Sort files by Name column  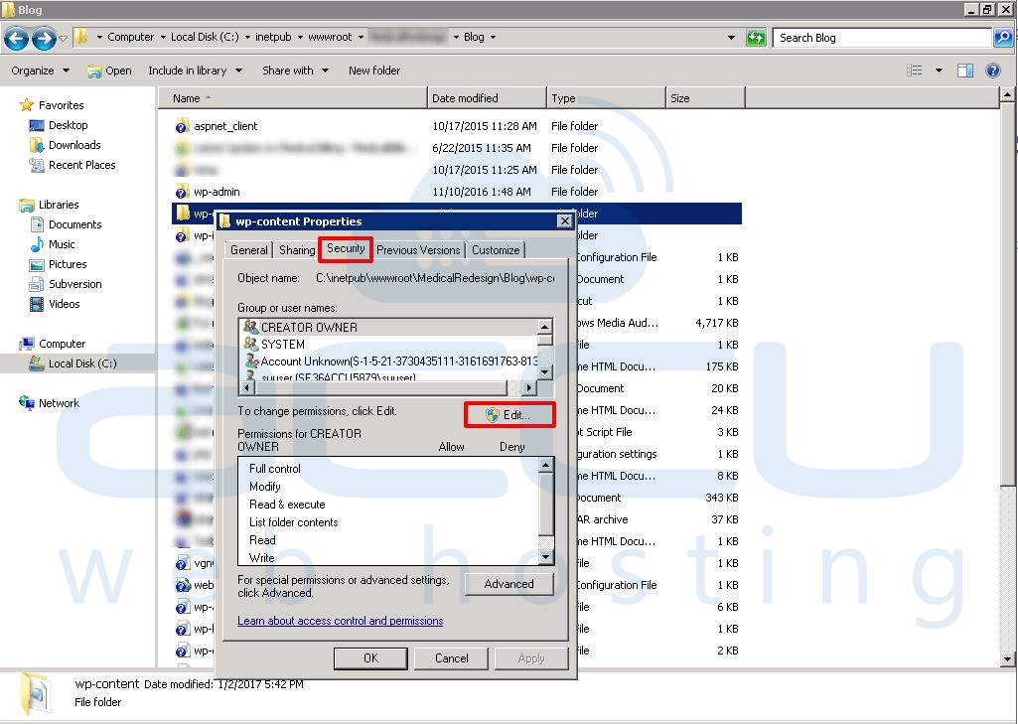click(x=293, y=98)
